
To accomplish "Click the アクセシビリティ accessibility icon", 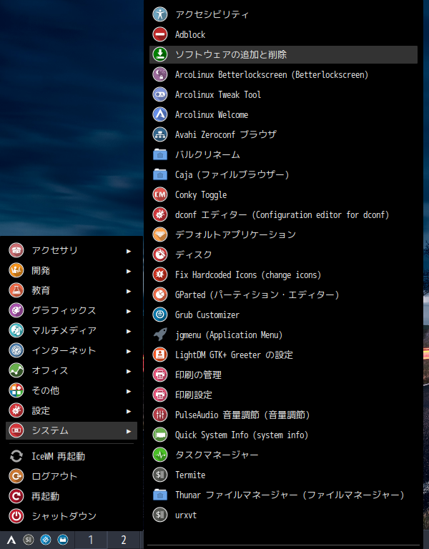I will point(160,14).
